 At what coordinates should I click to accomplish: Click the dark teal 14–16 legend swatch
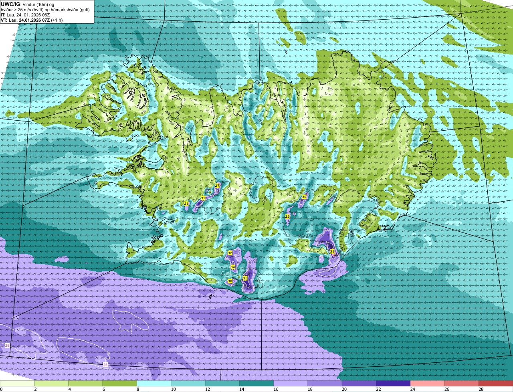[x=256, y=384]
